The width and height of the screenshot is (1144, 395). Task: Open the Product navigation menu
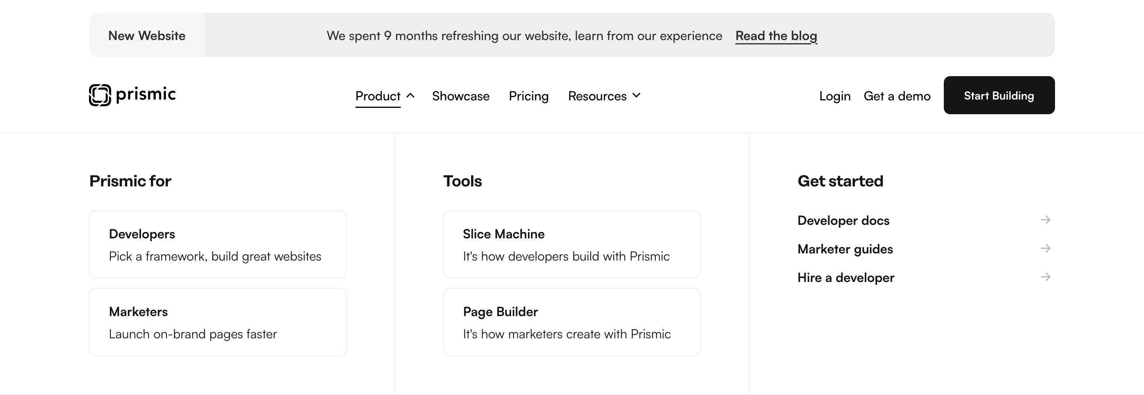pos(377,96)
